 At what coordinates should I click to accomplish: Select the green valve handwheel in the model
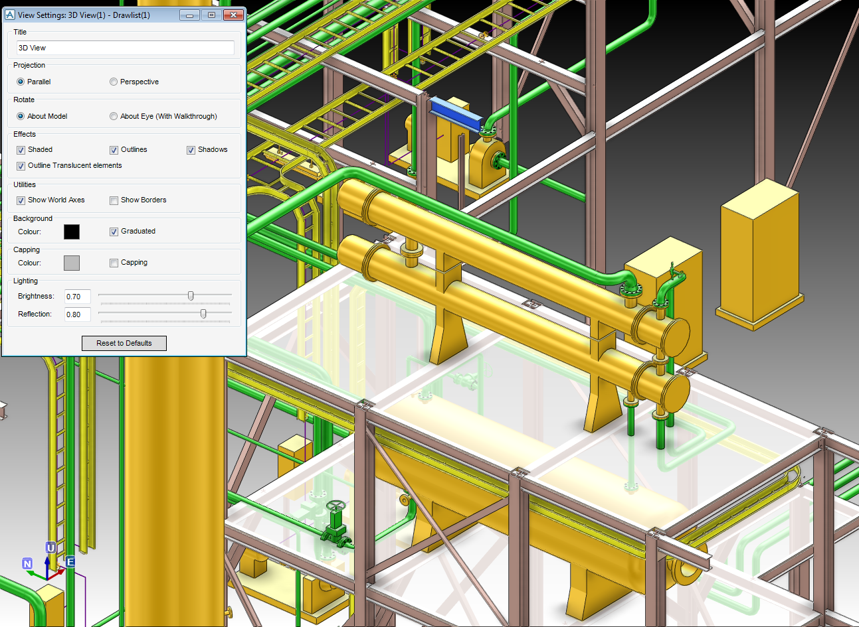pyautogui.click(x=337, y=506)
